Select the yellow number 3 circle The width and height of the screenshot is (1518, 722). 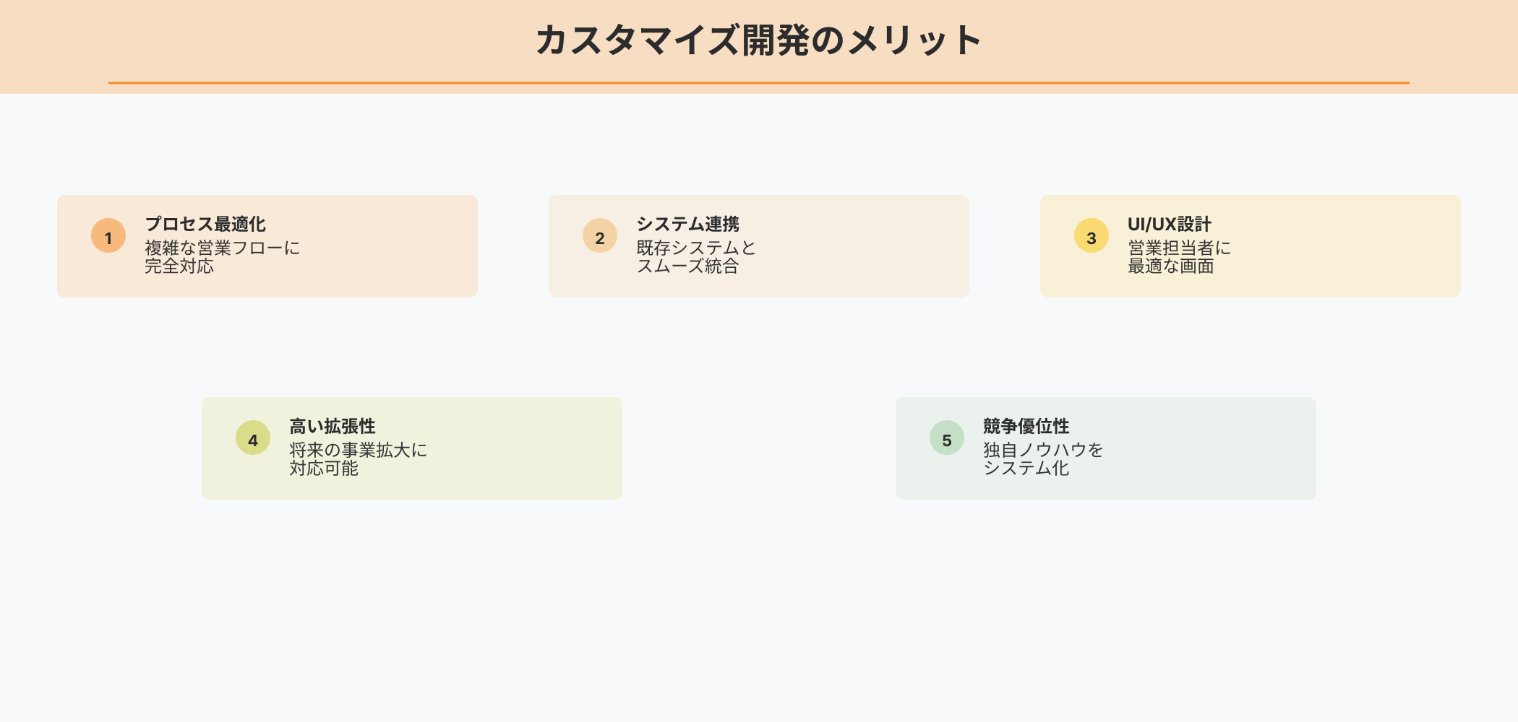(1092, 236)
